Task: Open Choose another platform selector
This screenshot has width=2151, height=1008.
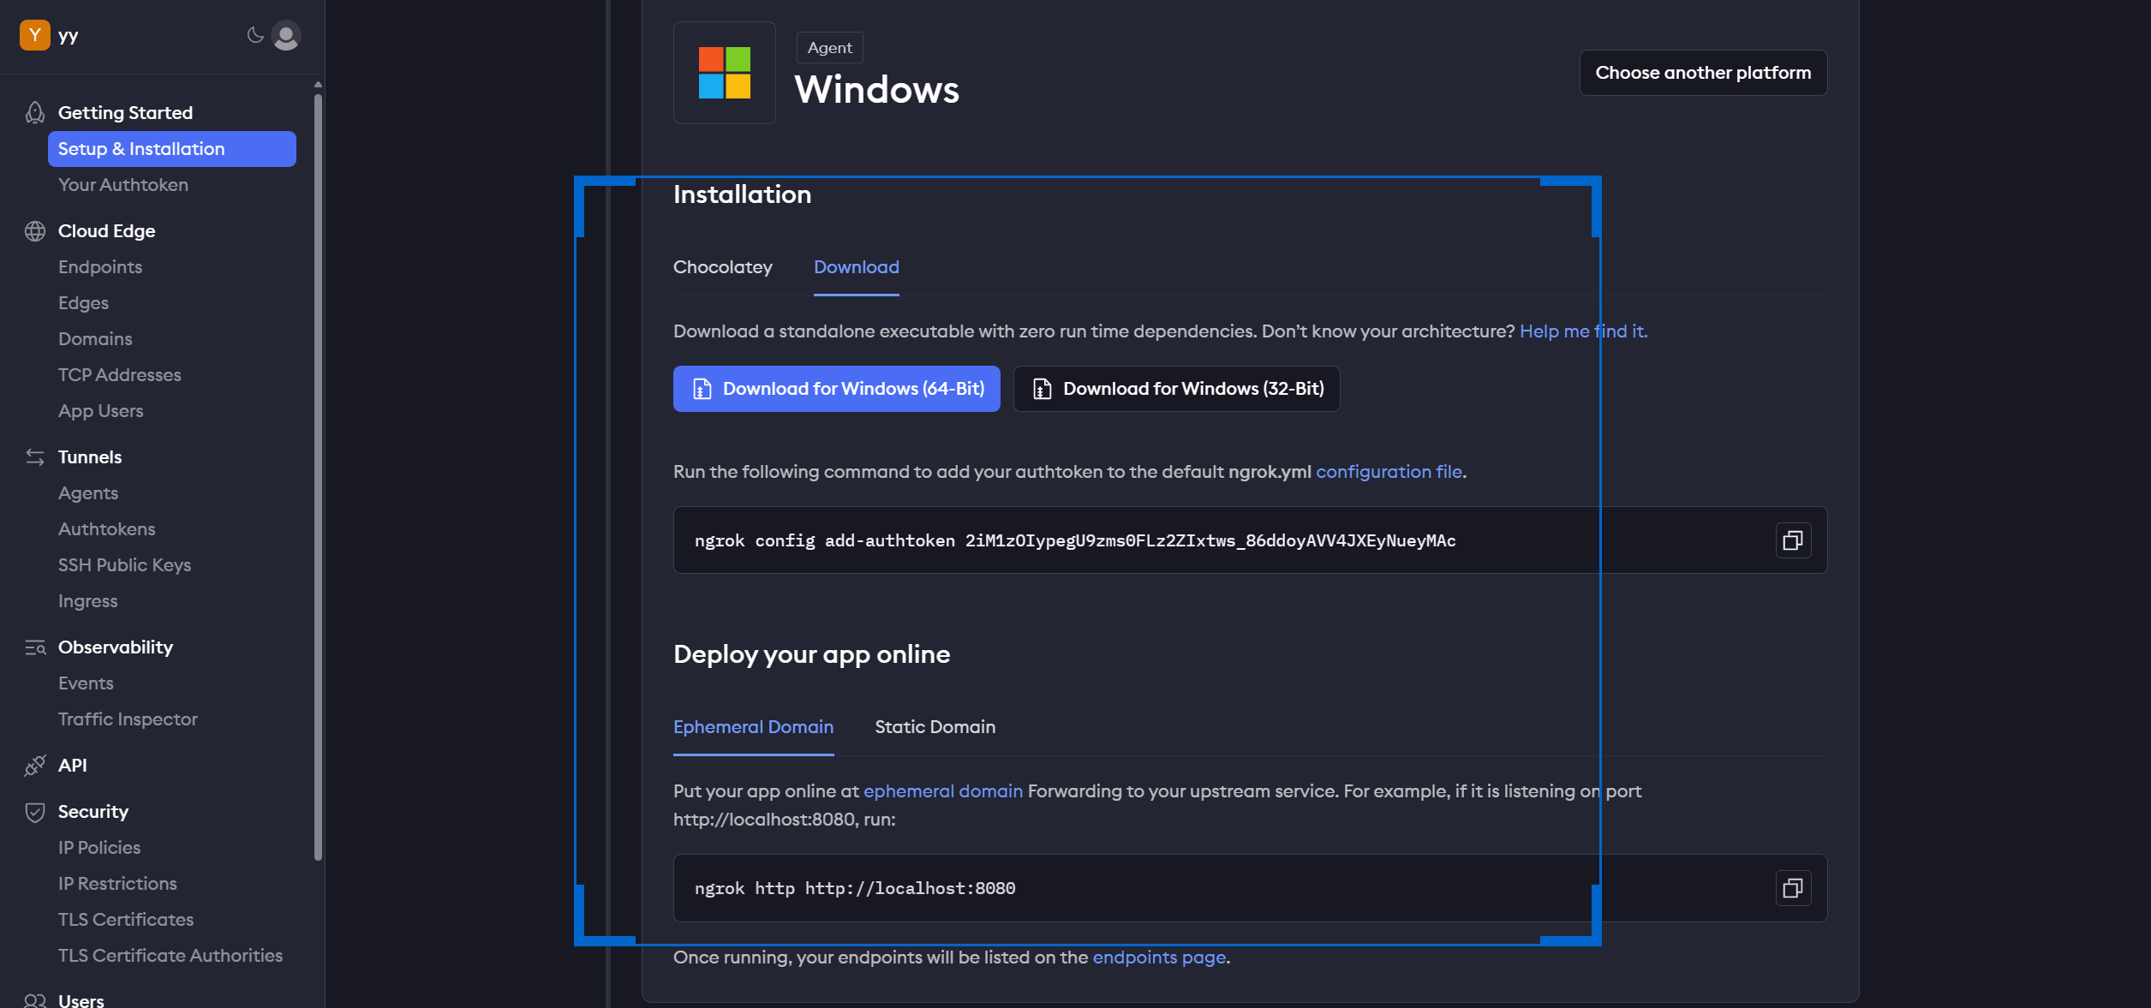Action: click(1702, 73)
